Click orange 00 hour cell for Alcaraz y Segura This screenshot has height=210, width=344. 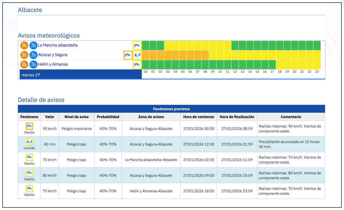tap(146, 55)
